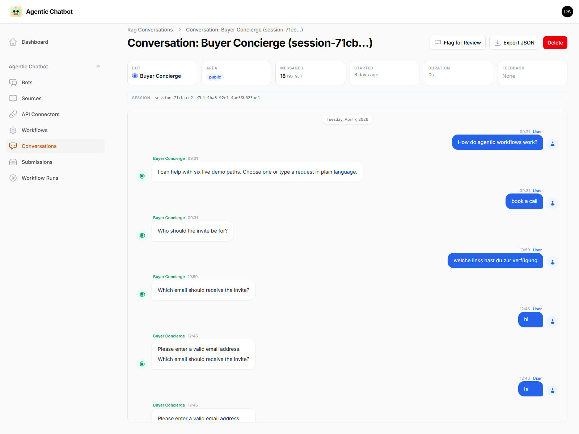Click the page title 'Conversation: Buyer Concierge'

click(250, 43)
